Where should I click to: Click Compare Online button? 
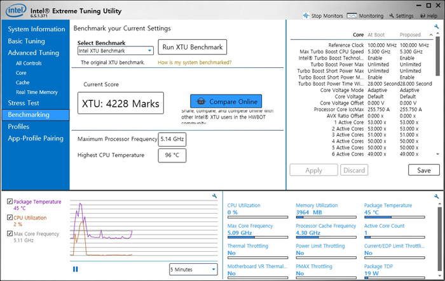point(226,101)
